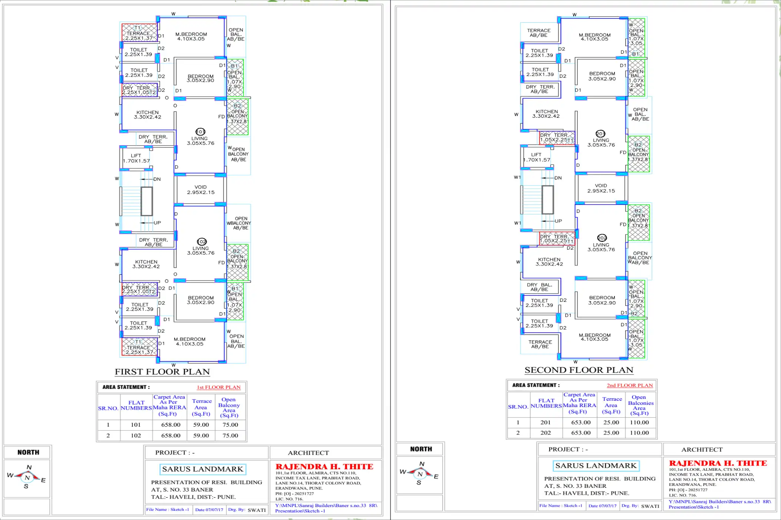
Task: Click the circled flat number 201 marker
Action: point(601,133)
